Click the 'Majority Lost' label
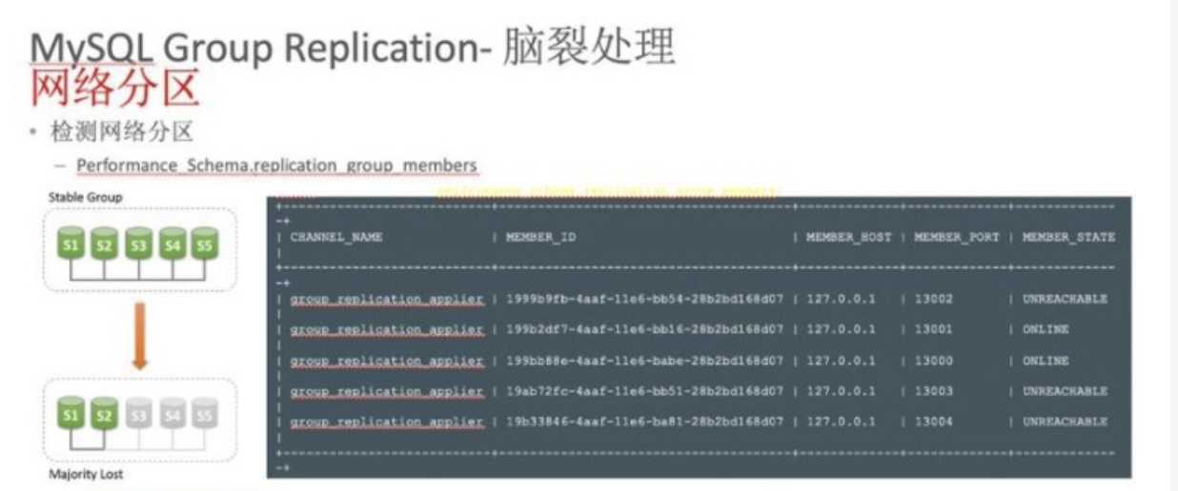This screenshot has height=491, width=1178. click(x=86, y=473)
